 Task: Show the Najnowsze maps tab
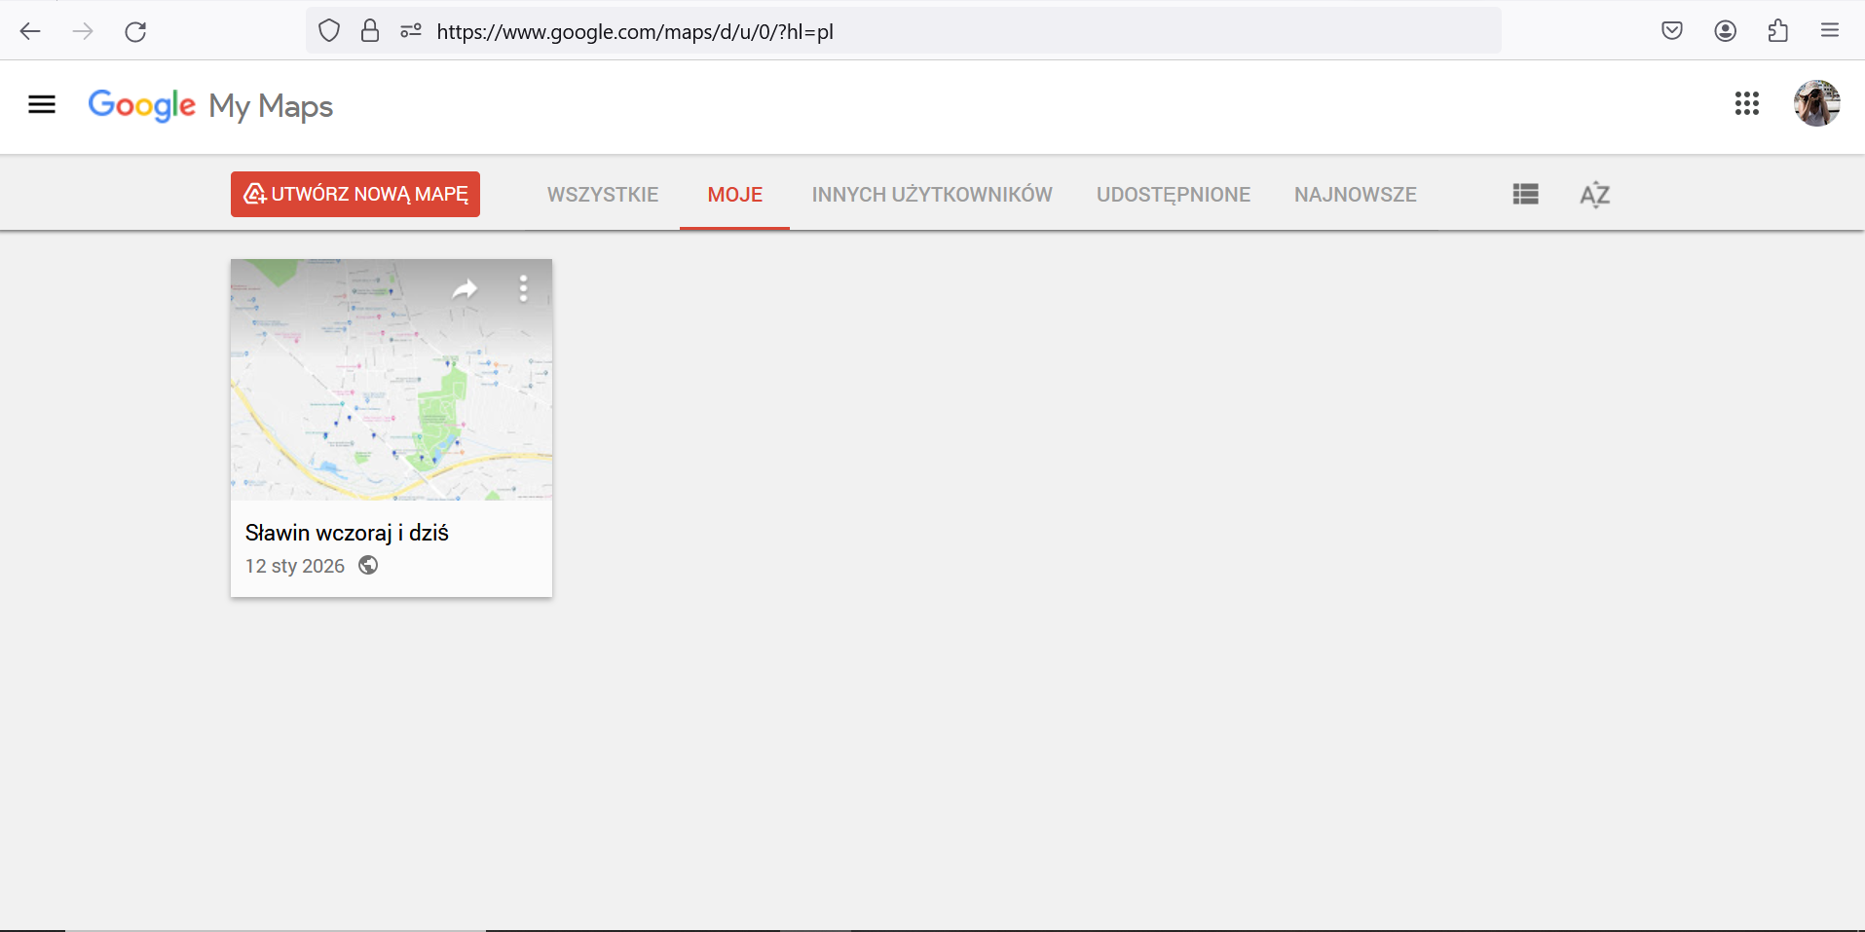[x=1355, y=195]
